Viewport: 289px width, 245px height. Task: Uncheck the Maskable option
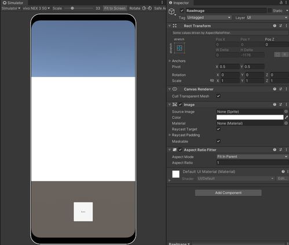[218, 141]
